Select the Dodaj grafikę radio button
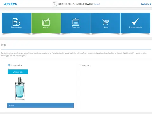This screenshot has height=114, width=152. point(9,65)
